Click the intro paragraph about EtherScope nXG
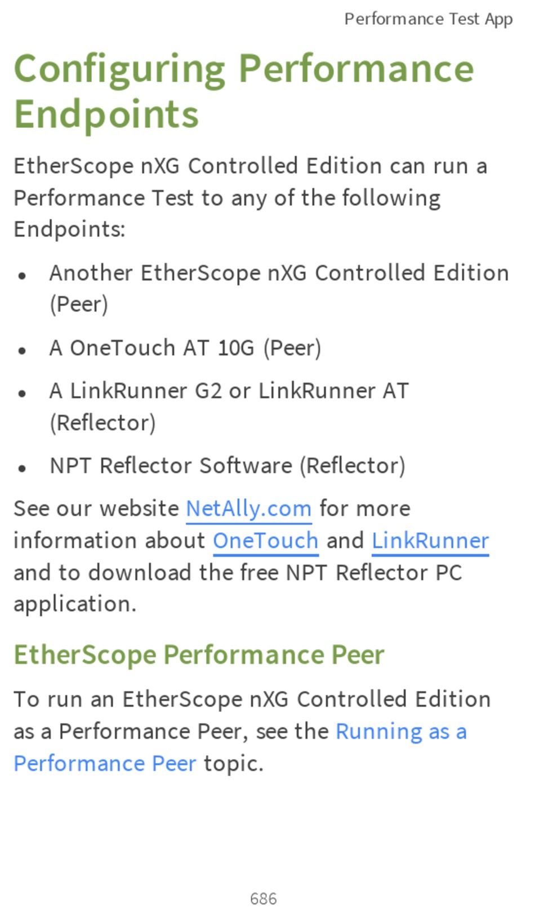 click(x=250, y=198)
